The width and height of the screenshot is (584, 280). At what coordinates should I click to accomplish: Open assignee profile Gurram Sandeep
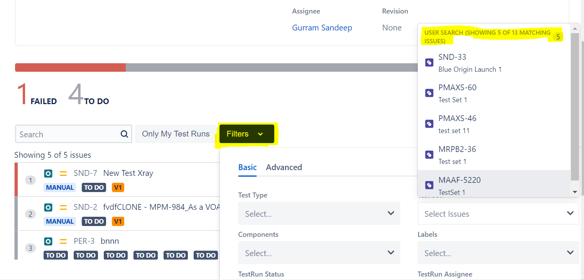click(x=322, y=27)
